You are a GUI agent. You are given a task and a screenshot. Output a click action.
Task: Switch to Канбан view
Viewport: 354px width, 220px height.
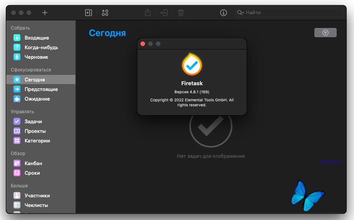tap(41, 163)
